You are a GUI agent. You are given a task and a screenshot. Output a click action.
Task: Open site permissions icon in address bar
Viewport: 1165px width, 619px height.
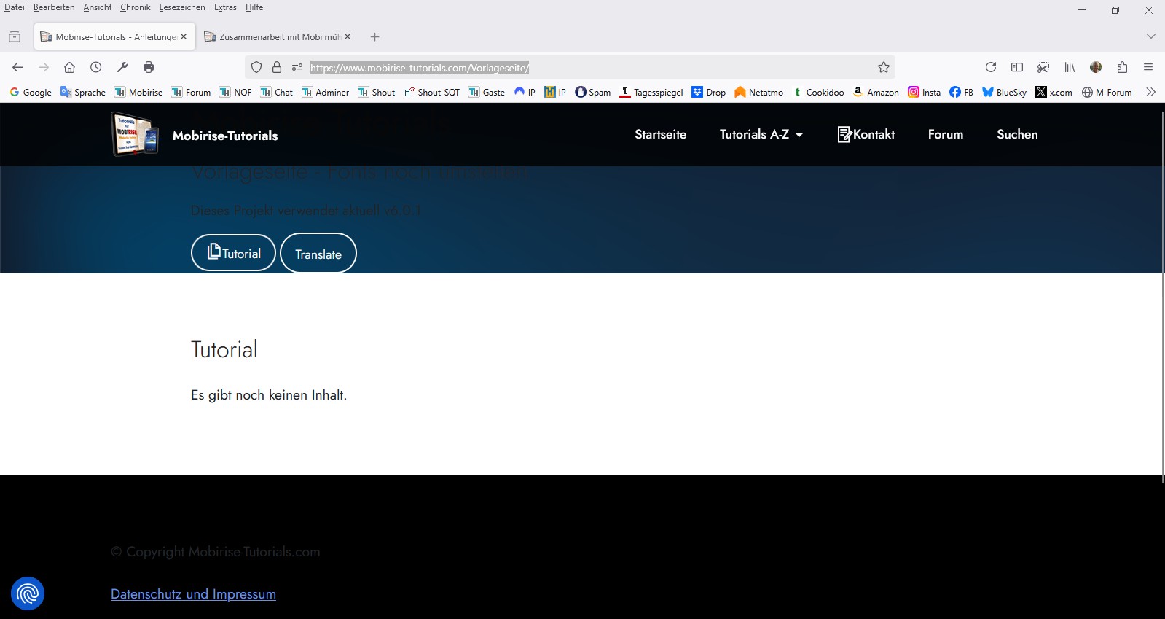297,67
